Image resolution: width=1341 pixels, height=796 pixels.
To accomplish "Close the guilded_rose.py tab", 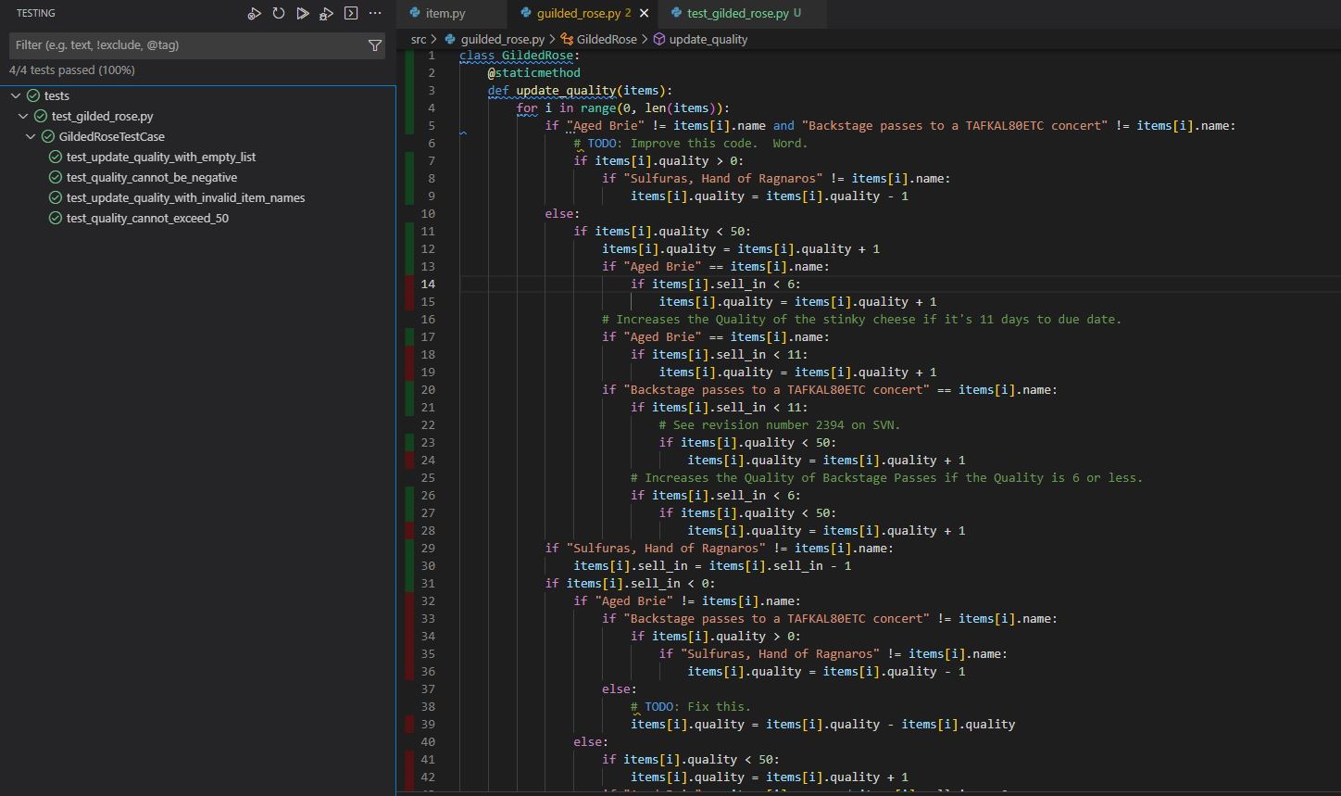I will pos(645,13).
